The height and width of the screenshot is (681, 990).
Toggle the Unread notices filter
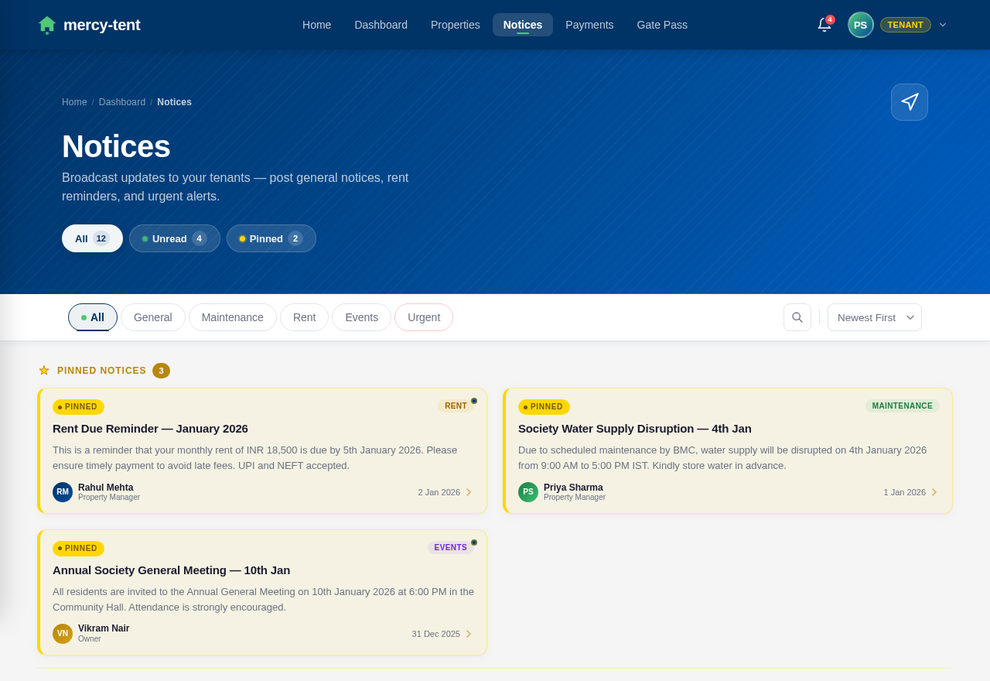point(174,238)
